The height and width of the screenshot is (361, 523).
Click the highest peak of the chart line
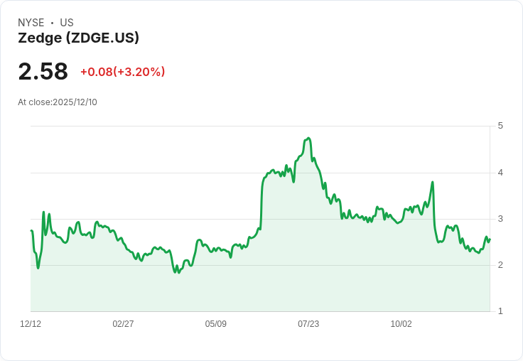308,138
